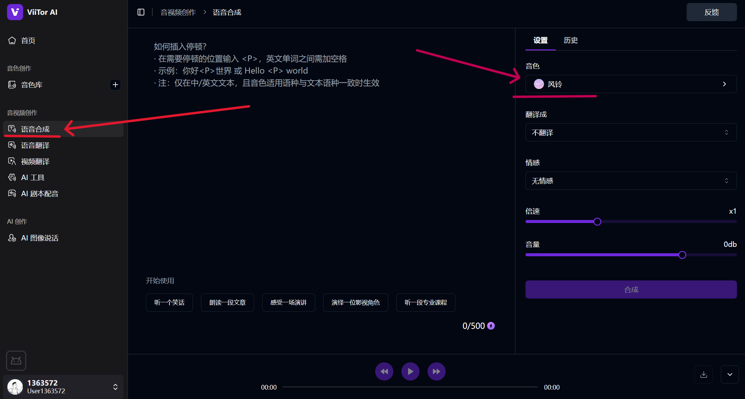The width and height of the screenshot is (745, 399).
Task: Click the lightning credits icon
Action: [x=491, y=326]
